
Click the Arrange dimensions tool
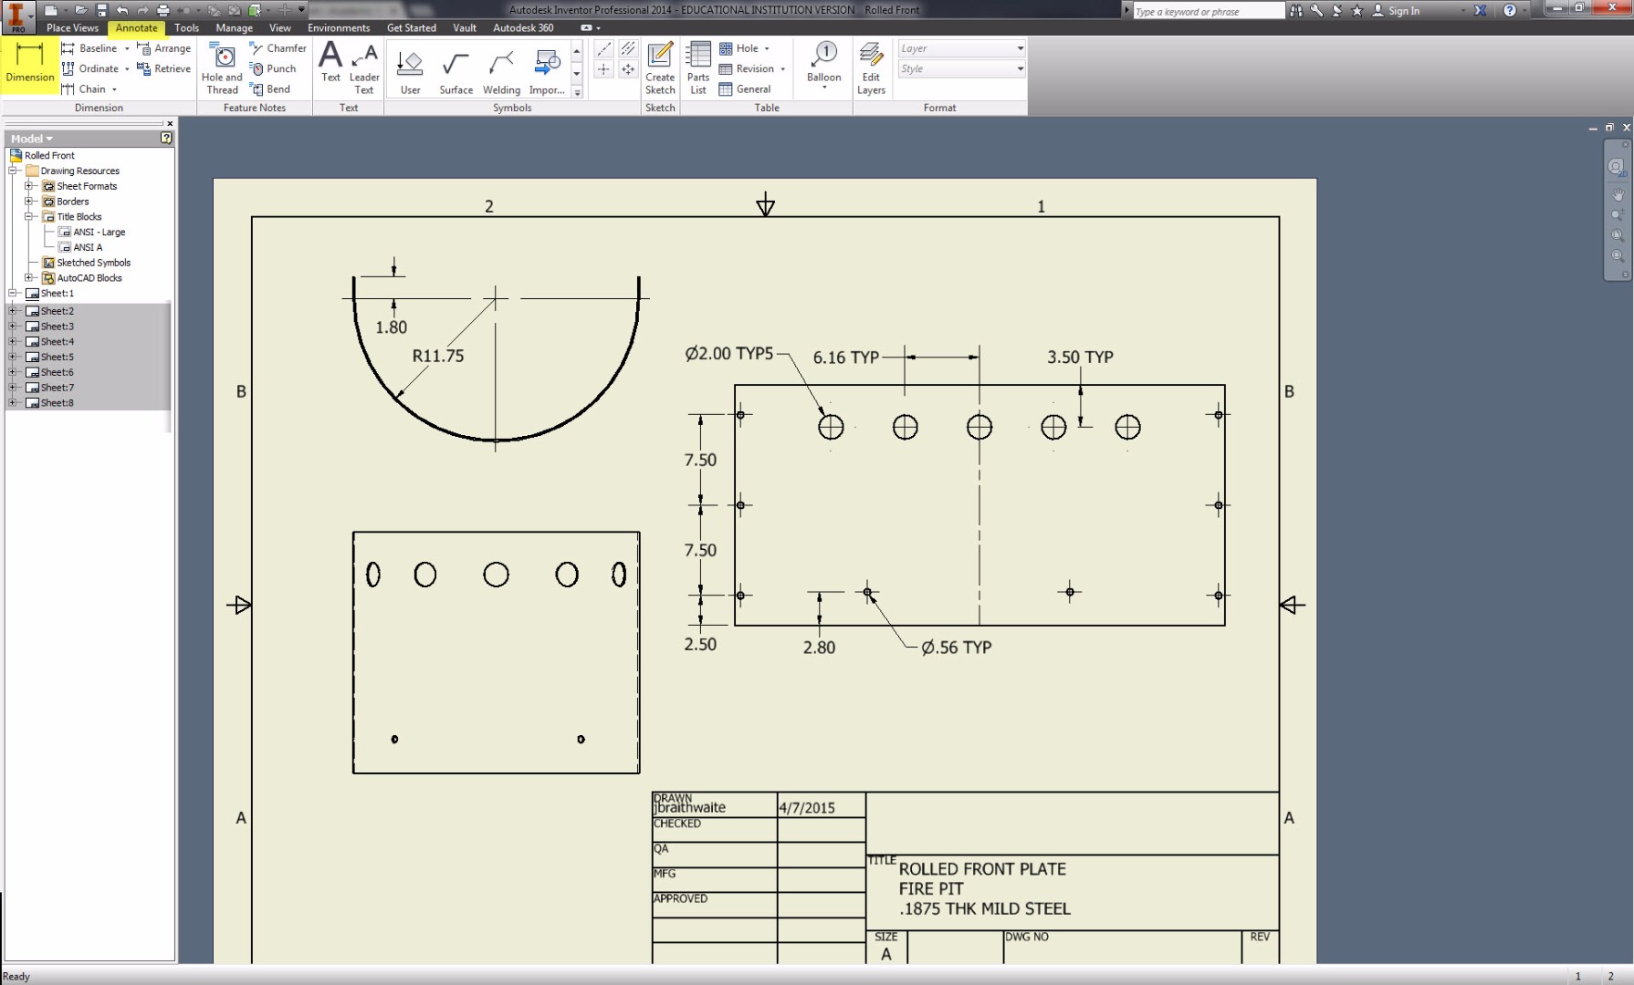click(x=163, y=48)
